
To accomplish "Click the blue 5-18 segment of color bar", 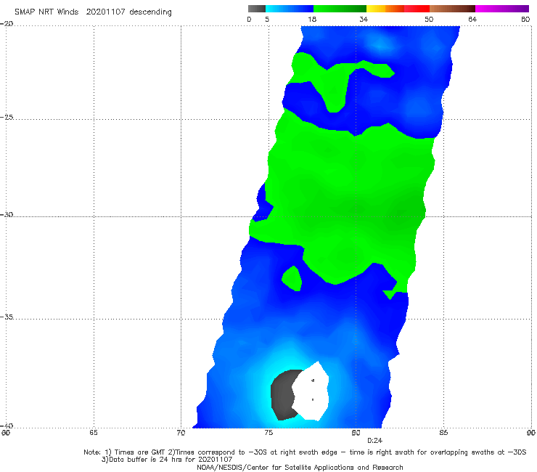I will pyautogui.click(x=290, y=9).
